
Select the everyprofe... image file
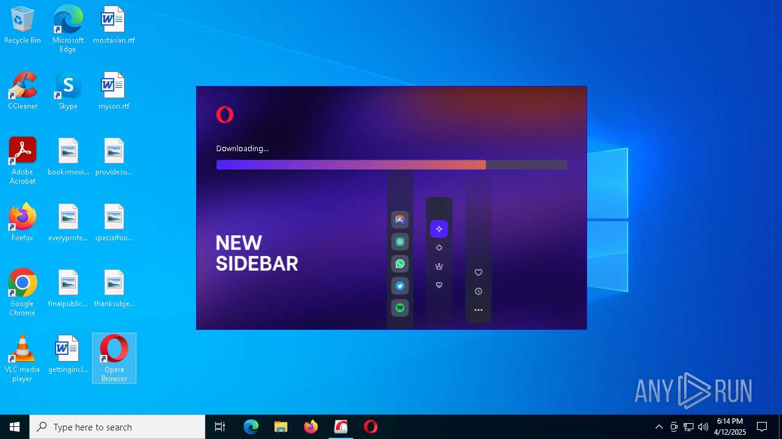[68, 223]
